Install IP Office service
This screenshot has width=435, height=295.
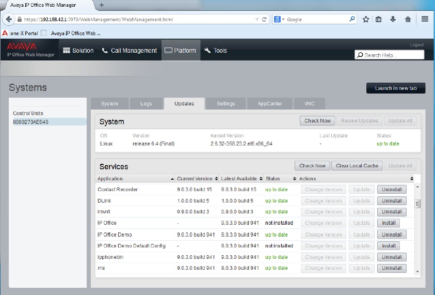pyautogui.click(x=389, y=223)
